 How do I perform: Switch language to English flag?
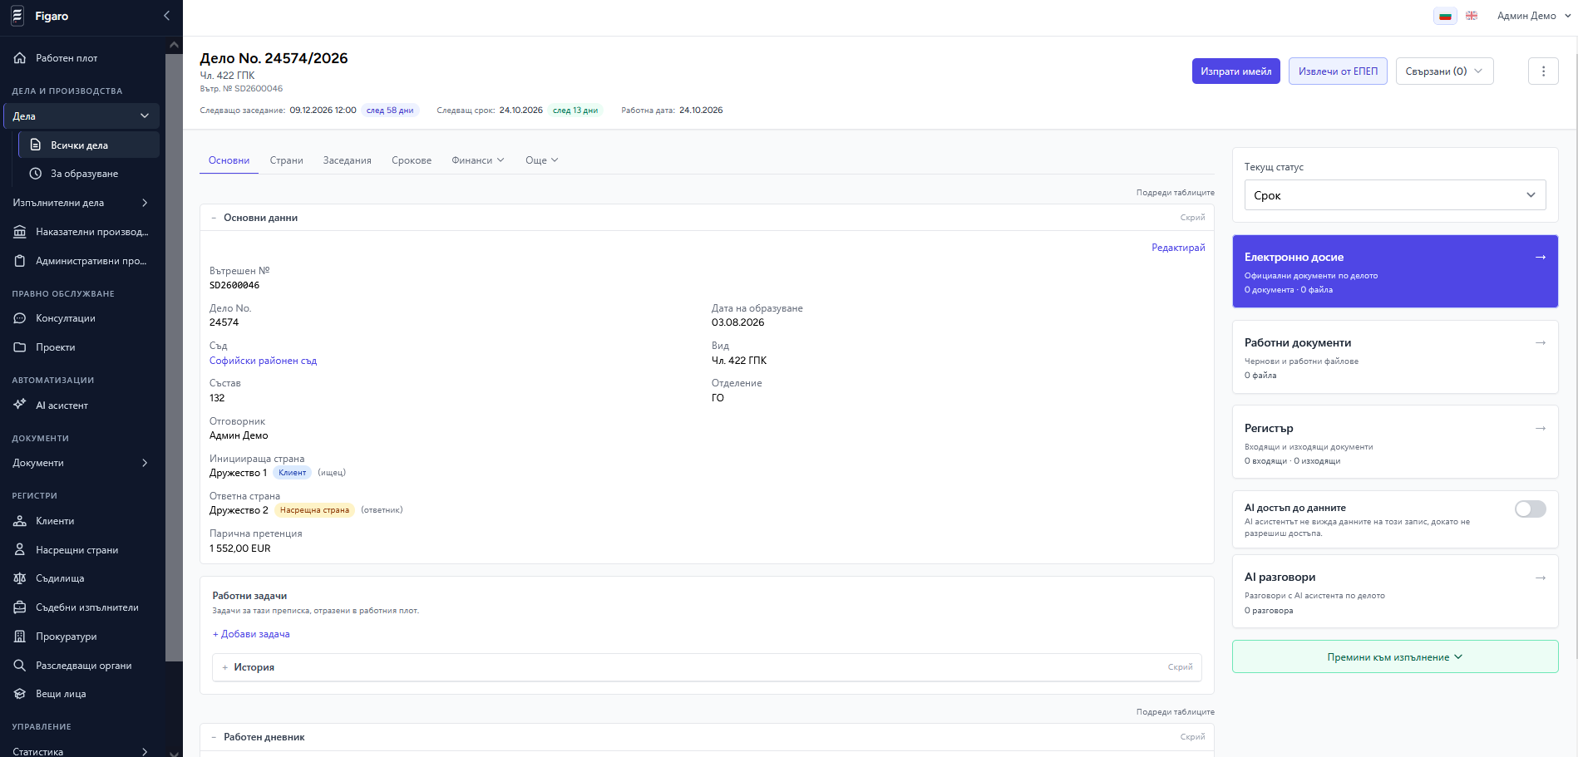coord(1472,16)
